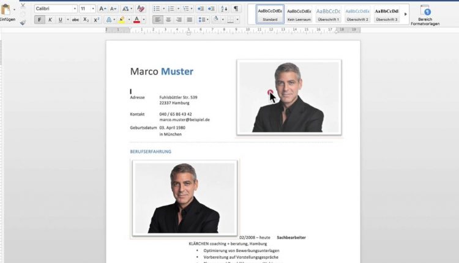Click the decrease indent icon
This screenshot has width=459, height=263.
click(x=201, y=9)
